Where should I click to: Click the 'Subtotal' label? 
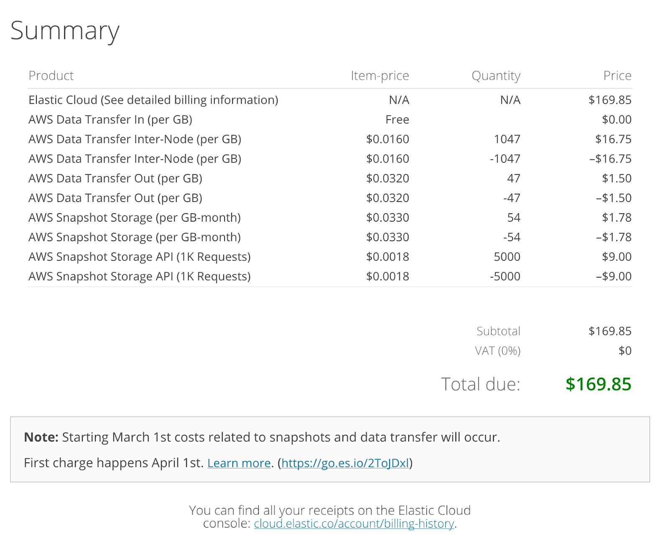(498, 331)
